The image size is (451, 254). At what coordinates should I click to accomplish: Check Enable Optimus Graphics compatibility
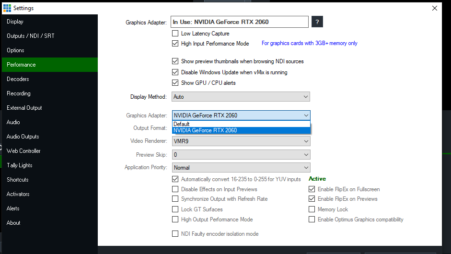312,219
